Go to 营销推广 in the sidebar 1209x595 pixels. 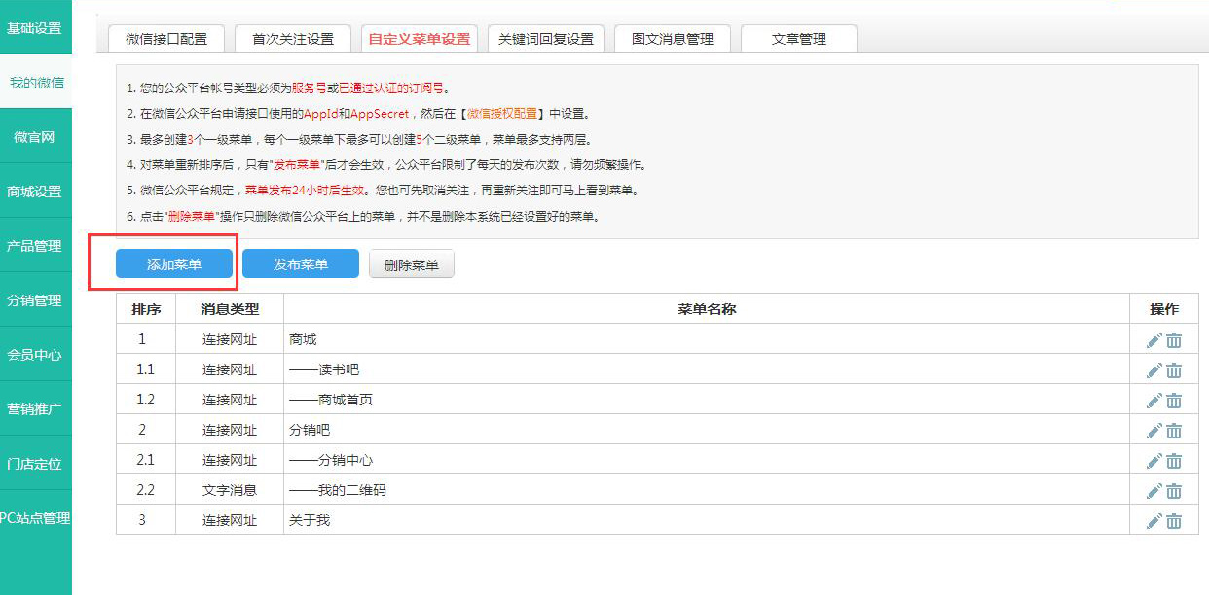(35, 409)
